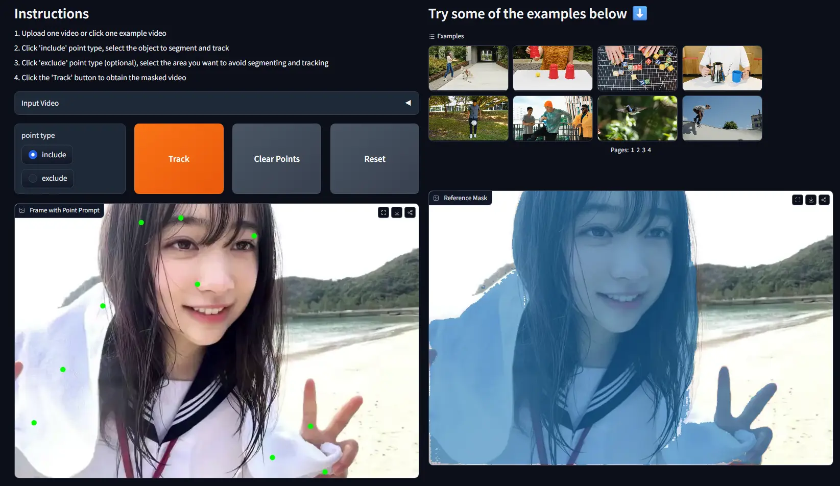Image resolution: width=840 pixels, height=486 pixels.
Task: Select the 'exclude' point type
Action: click(x=33, y=178)
